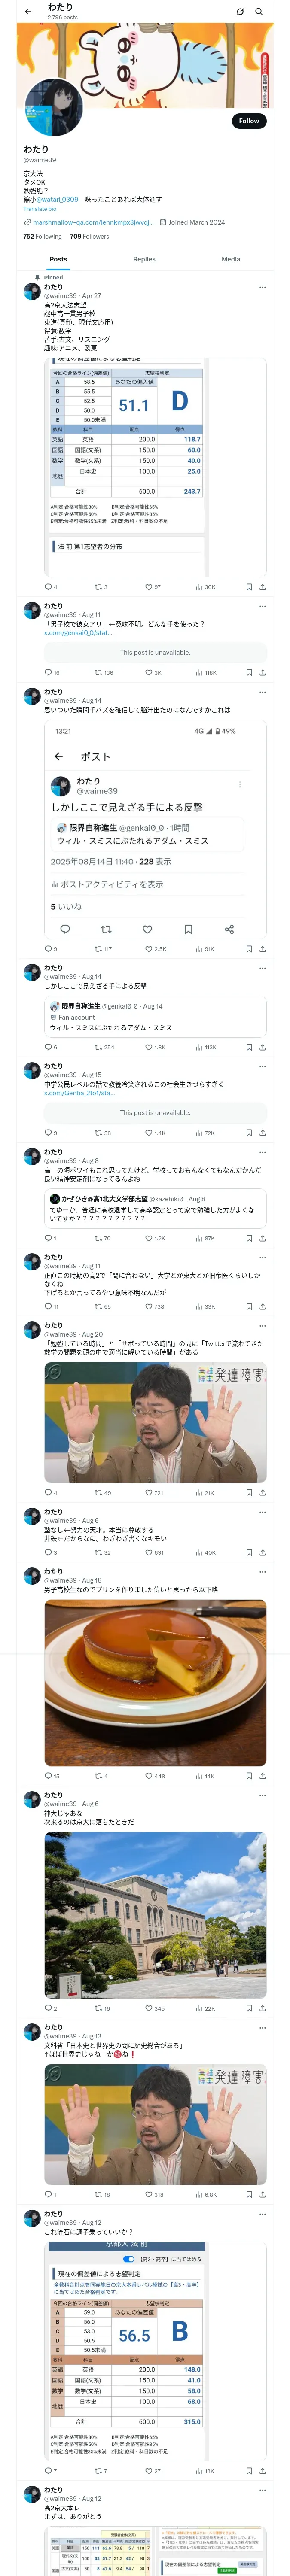Open more options on Aug 20 post
290x2576 pixels.
click(x=262, y=1325)
